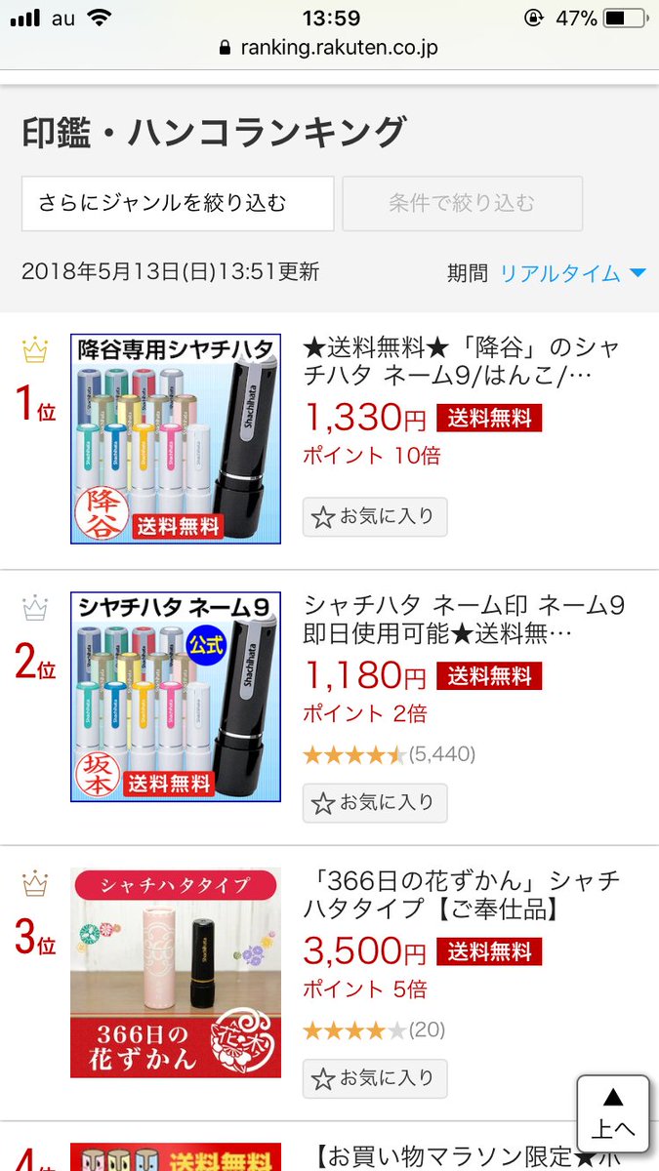
Task: Tap the padlock icon in the address bar
Action: pos(225,48)
